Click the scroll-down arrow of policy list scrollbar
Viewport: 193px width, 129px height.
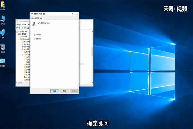click(x=92, y=83)
